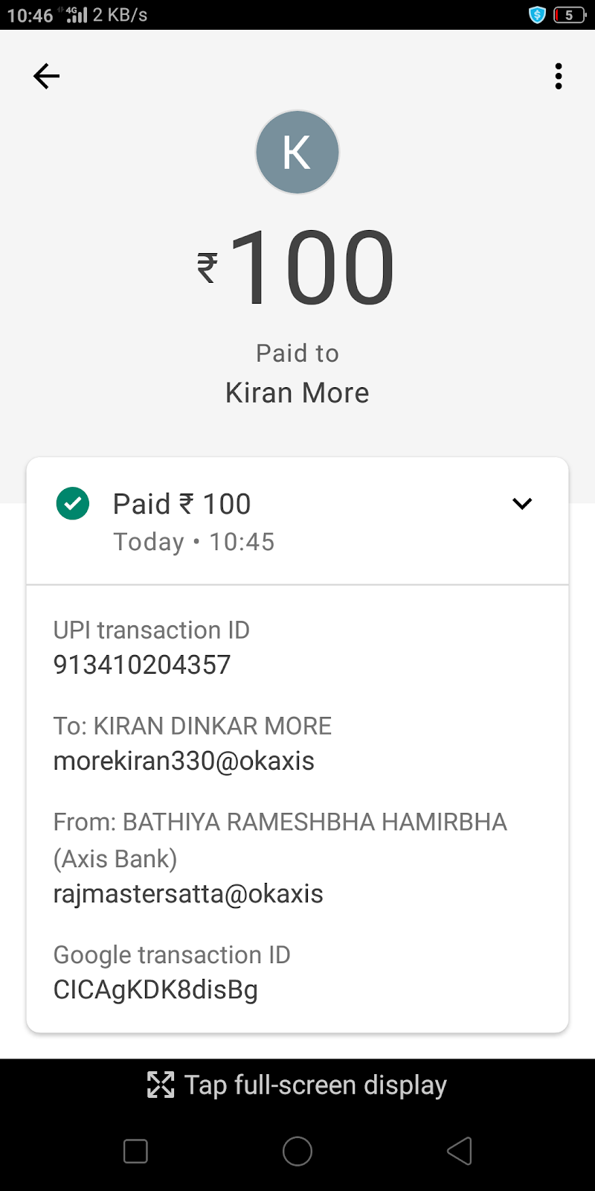
Task: Tap the full-screen display expand icon
Action: point(161,1085)
